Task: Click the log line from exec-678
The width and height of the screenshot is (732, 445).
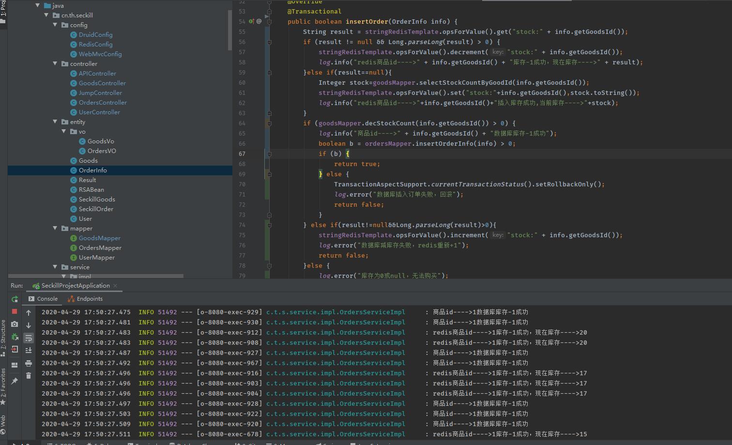Action: tap(314, 434)
